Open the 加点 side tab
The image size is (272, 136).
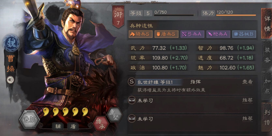267,86
